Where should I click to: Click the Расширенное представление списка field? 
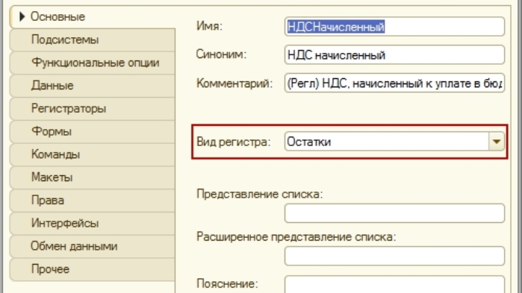click(x=394, y=256)
